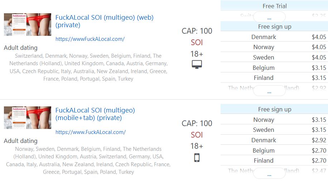Click the Denmark $4.05 payout row
This screenshot has width=328, height=182.
(x=274, y=37)
